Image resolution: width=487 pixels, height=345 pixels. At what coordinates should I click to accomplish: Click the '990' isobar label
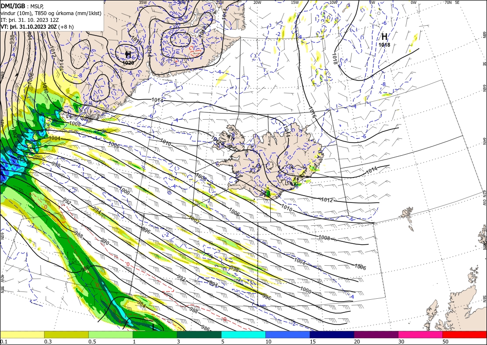[x=105, y=242]
